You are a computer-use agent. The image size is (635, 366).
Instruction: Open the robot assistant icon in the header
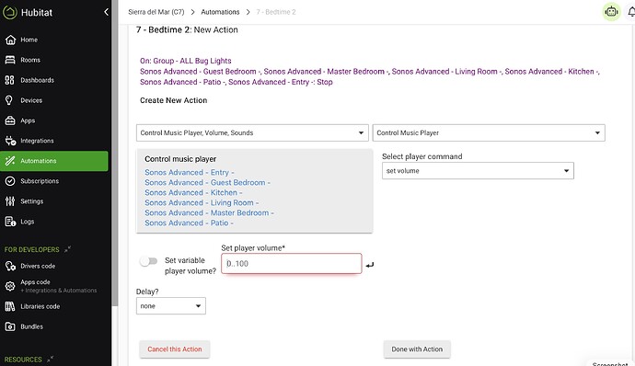pyautogui.click(x=611, y=12)
